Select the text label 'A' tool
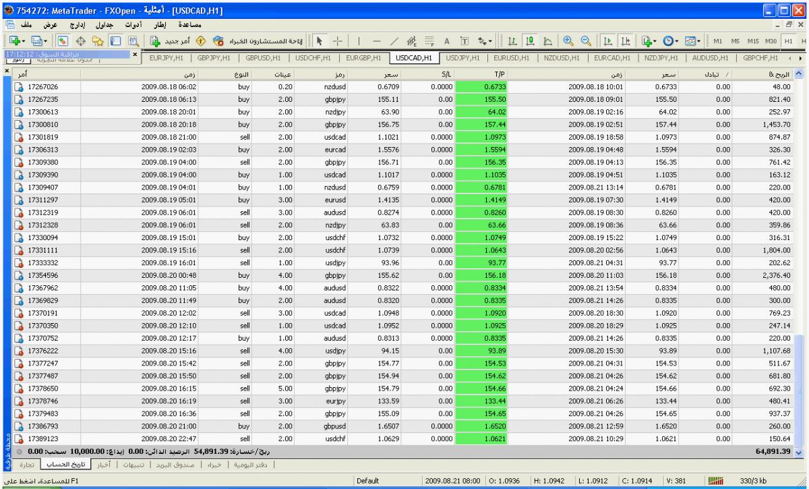 pos(446,41)
